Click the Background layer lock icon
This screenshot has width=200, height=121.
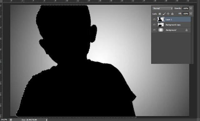pos(187,30)
